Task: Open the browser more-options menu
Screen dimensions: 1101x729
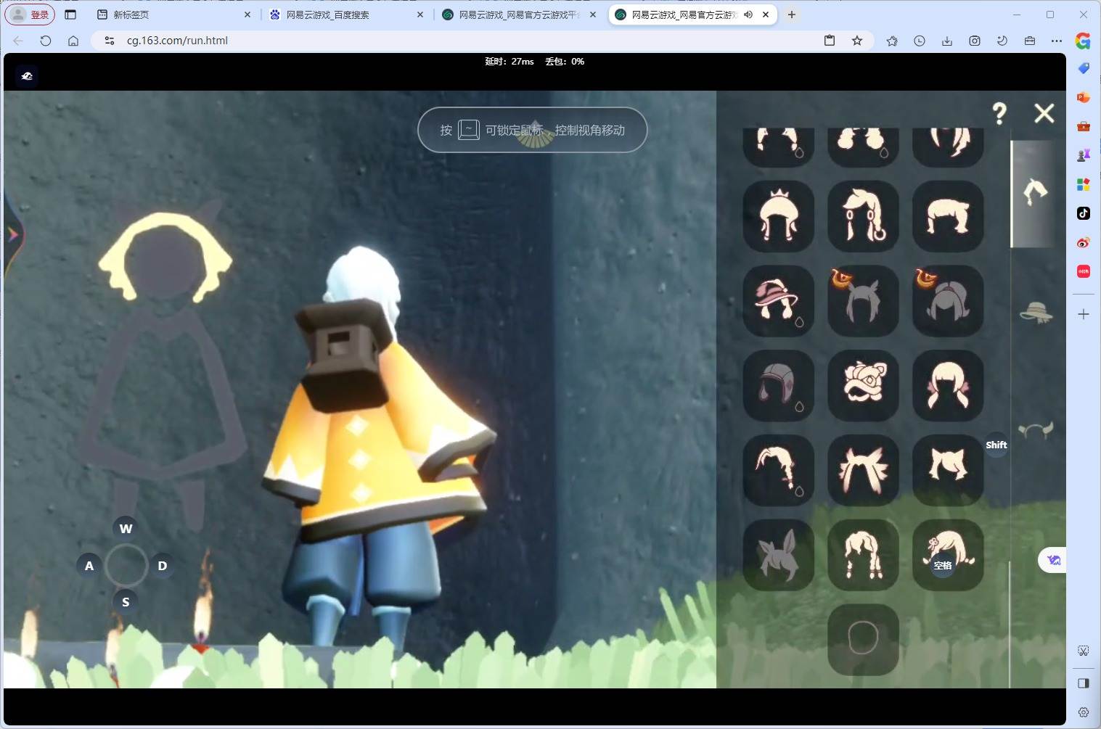Action: point(1057,41)
